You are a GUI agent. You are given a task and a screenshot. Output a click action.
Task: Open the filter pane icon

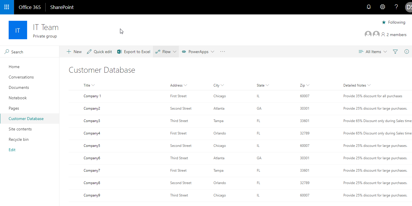[x=395, y=51]
